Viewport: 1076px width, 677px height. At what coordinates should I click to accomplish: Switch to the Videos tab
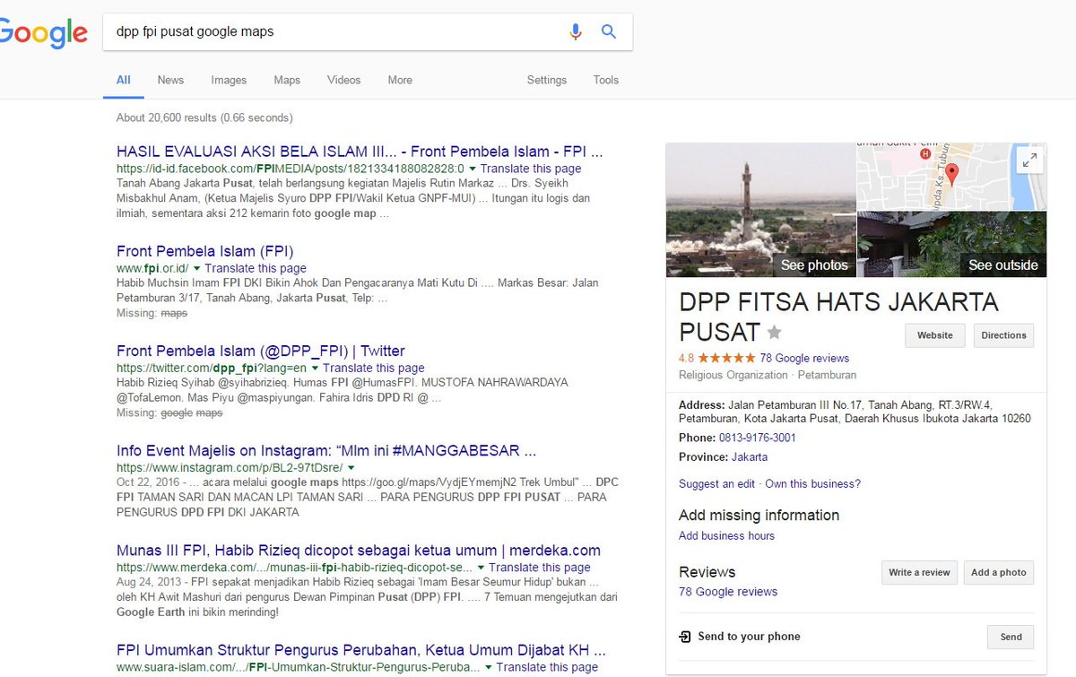pos(343,80)
